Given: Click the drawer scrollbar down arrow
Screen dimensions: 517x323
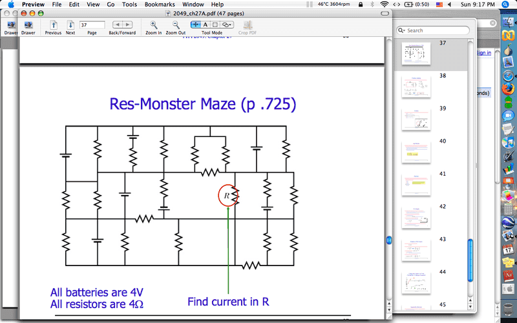Looking at the screenshot, I should point(470,307).
